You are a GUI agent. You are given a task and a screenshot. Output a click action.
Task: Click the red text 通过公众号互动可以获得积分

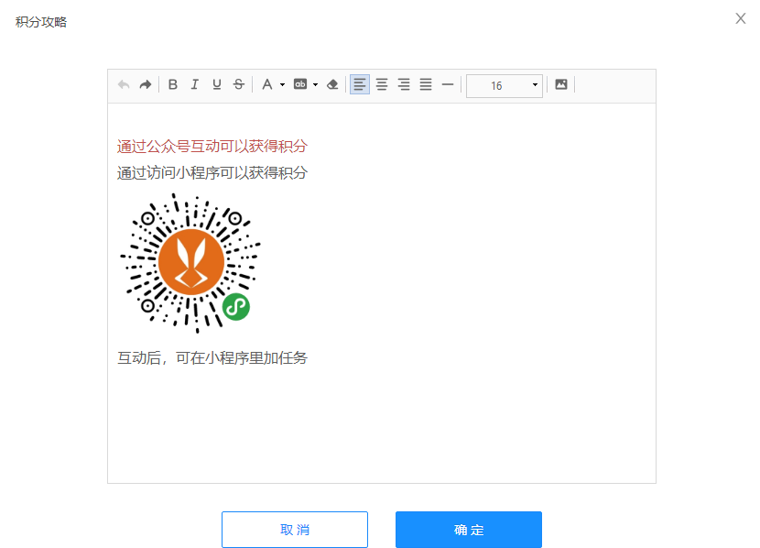(212, 147)
